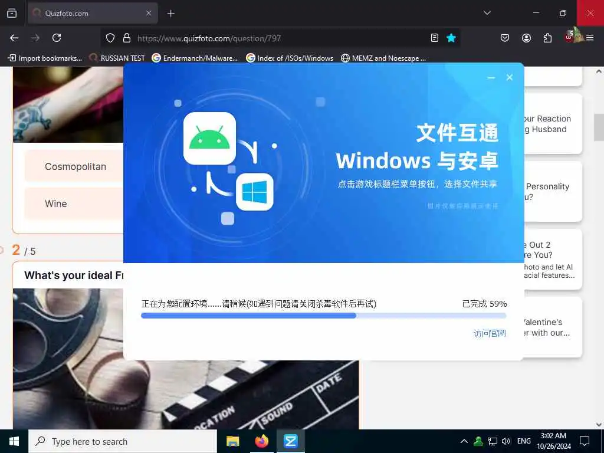Open the network tray icon

tap(493, 441)
